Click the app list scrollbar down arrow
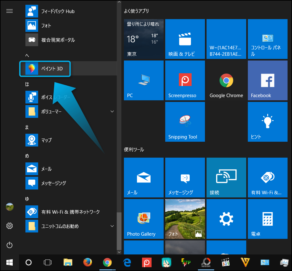Viewport: 292px width, 271px height. coord(119,252)
